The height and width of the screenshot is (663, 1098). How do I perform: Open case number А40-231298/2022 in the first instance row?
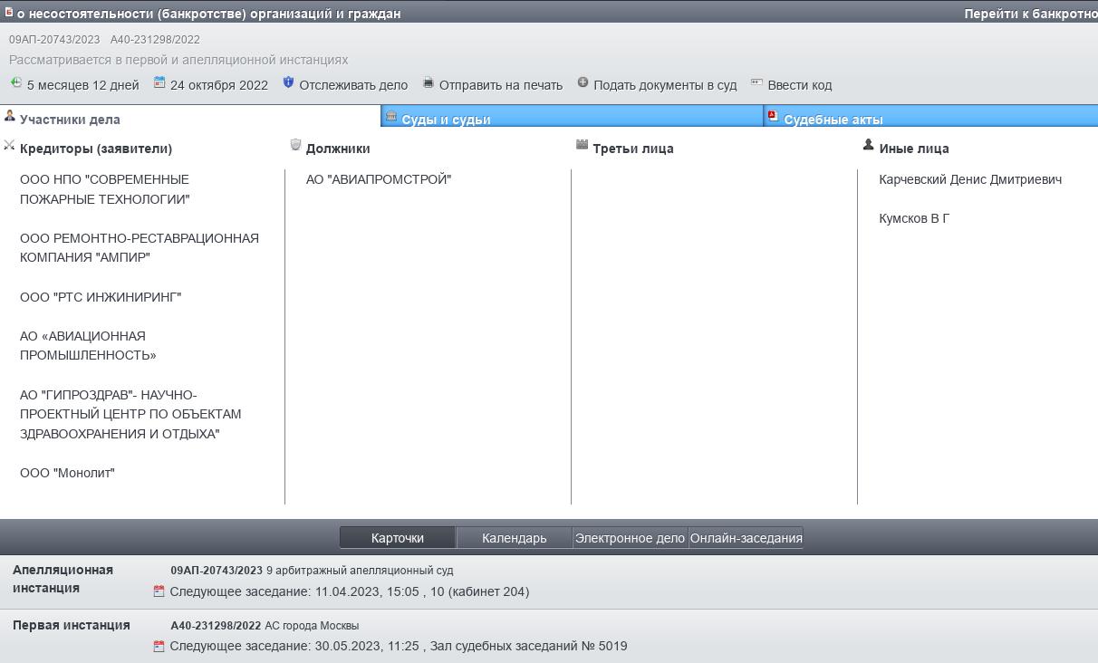click(216, 626)
